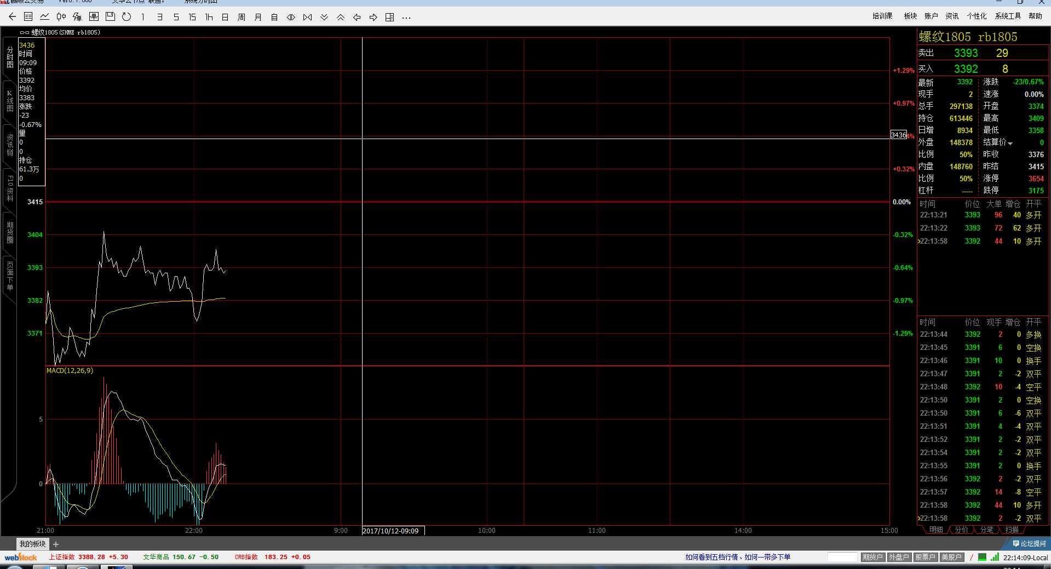Click the back arrow toolbar icon
The image size is (1051, 569).
12,17
